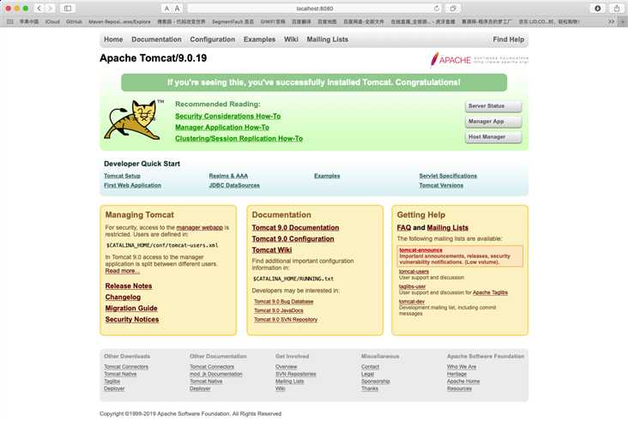628x421 pixels.
Task: Open the JDBC DataSources link
Action: tap(234, 185)
